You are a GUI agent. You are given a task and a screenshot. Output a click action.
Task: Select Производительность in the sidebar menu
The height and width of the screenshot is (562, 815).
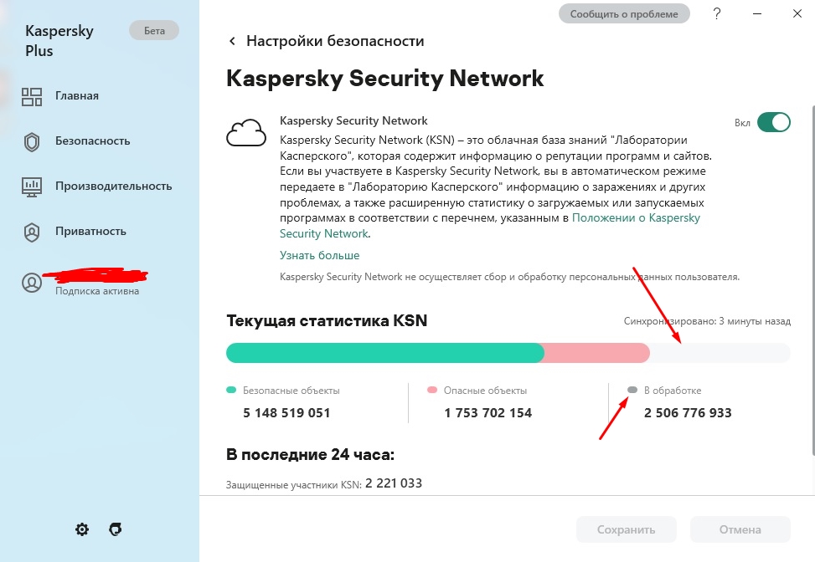tap(113, 186)
